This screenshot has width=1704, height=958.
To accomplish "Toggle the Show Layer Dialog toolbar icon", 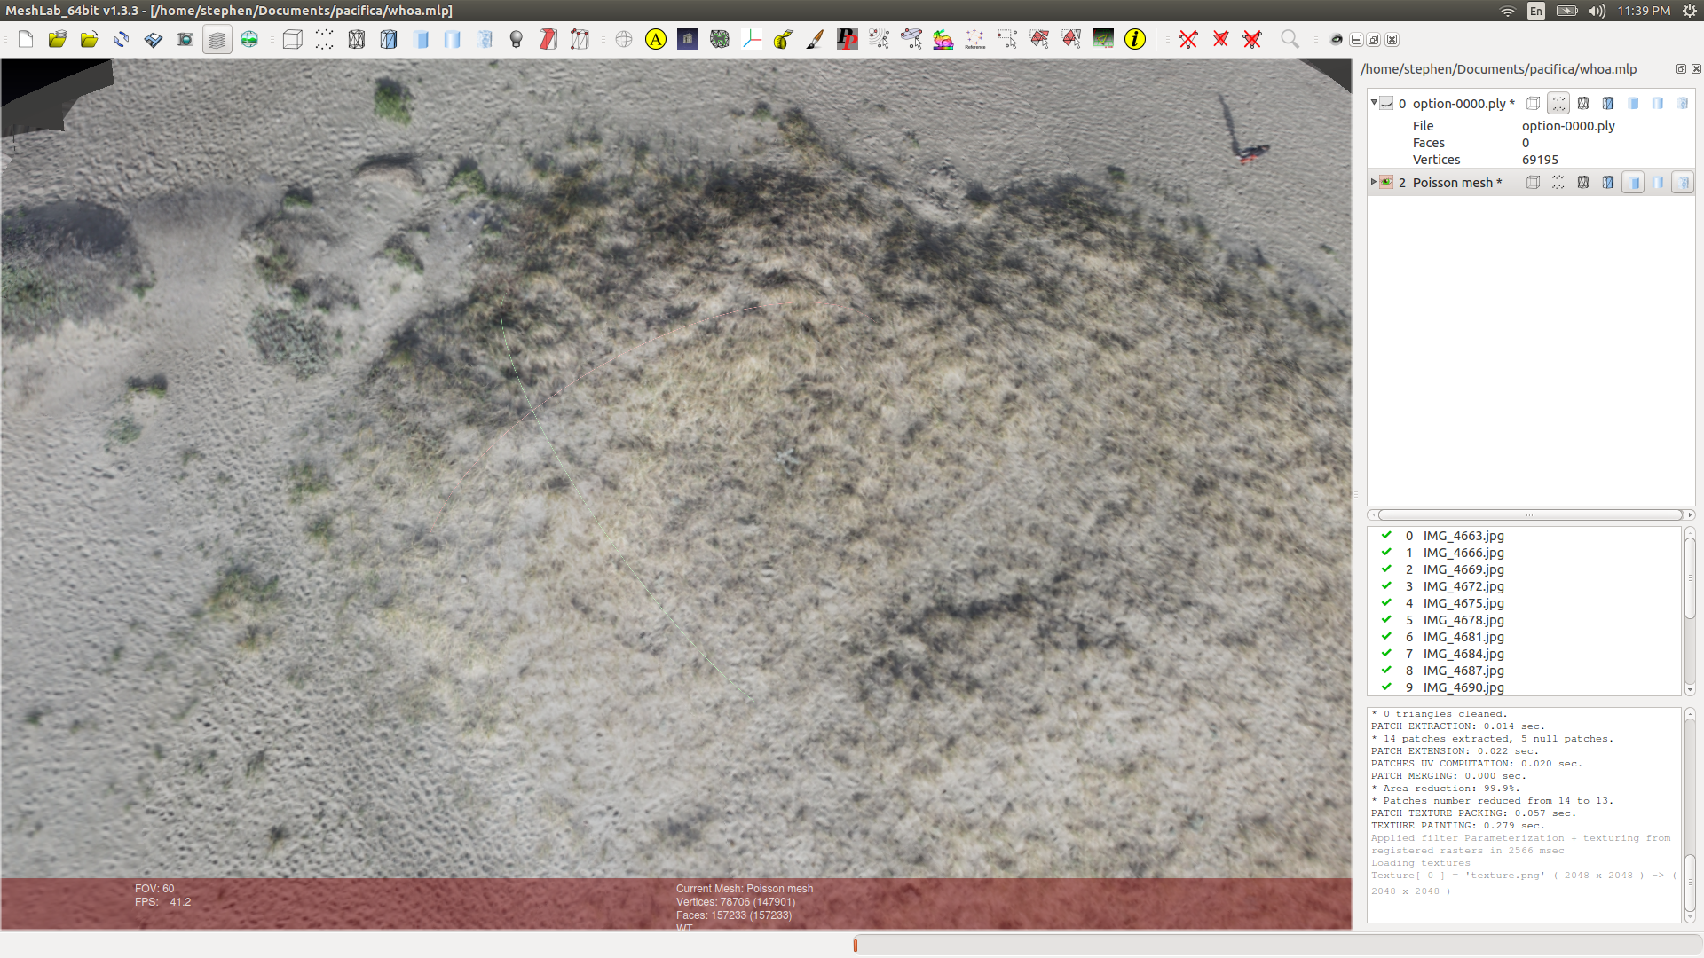I will (217, 40).
